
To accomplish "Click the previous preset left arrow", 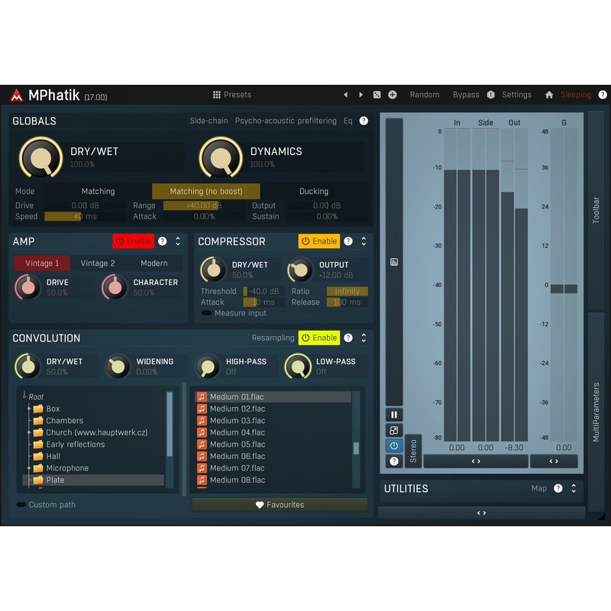I will point(345,95).
